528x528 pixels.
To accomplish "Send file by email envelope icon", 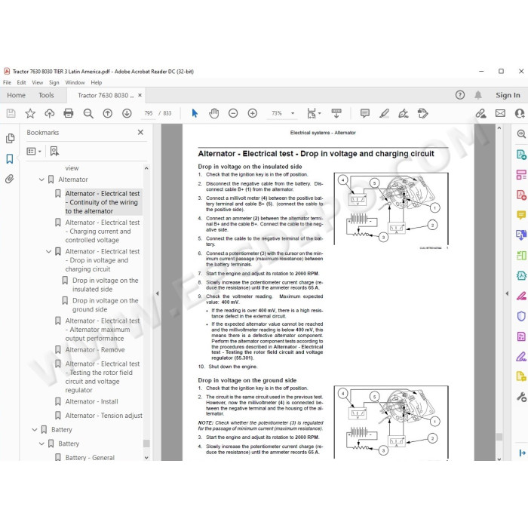I will pyautogui.click(x=500, y=113).
